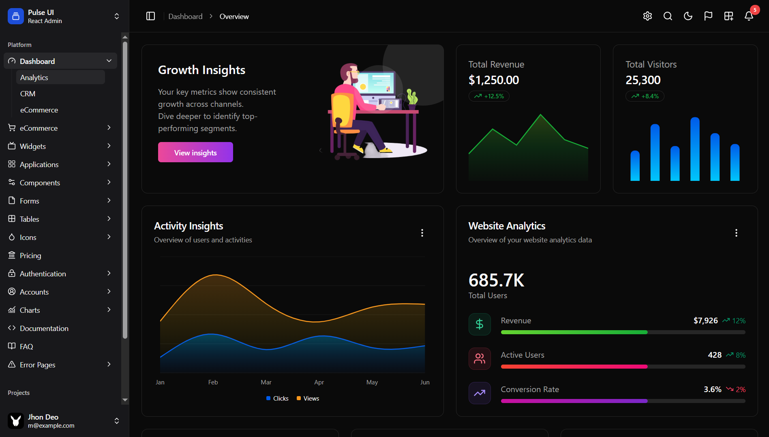This screenshot has height=437, width=769.
Task: Click the Widgets icon in sidebar
Action: (x=12, y=146)
